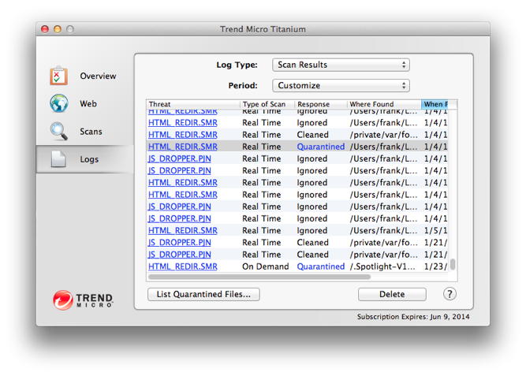526x376 pixels.
Task: Select 'Cleaned' response in the HTML_REDIR.SMR row
Action: (x=312, y=135)
